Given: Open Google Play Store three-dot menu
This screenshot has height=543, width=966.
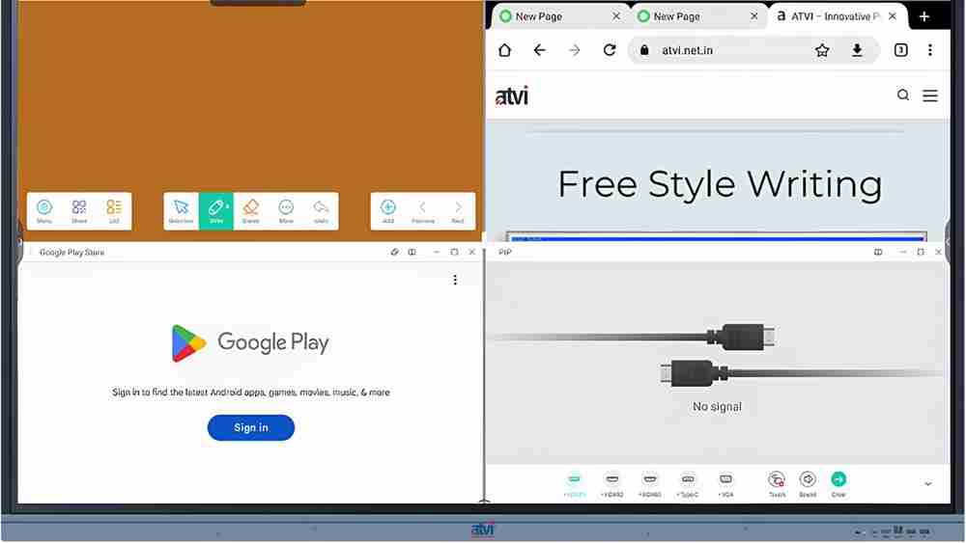Looking at the screenshot, I should pos(455,281).
